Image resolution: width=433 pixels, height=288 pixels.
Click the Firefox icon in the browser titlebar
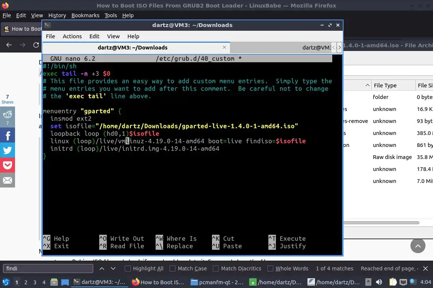tap(5, 5)
